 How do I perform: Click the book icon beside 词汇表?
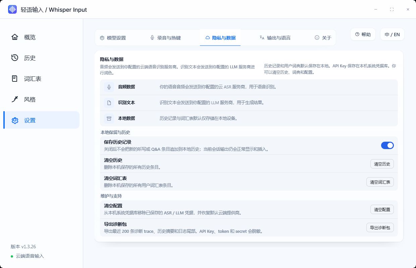pos(15,78)
